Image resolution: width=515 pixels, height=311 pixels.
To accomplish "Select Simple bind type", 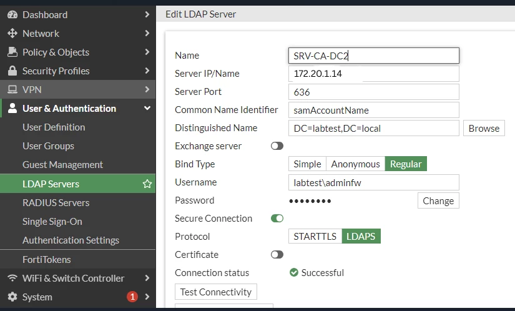I will pyautogui.click(x=307, y=164).
